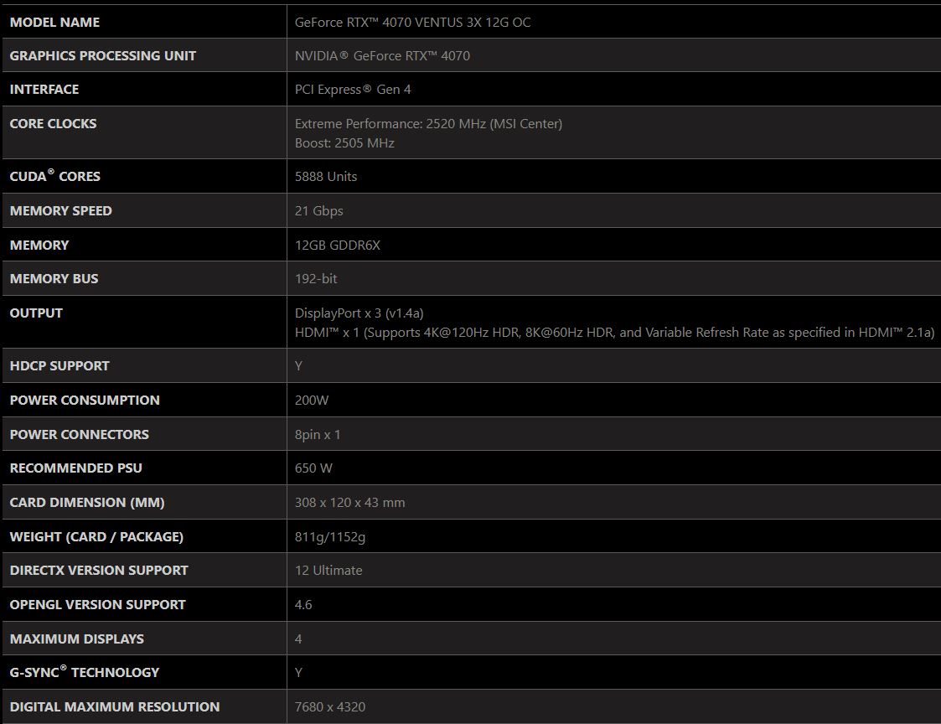This screenshot has height=724, width=941.
Task: Click the MODEL NAME row label
Action: (54, 23)
